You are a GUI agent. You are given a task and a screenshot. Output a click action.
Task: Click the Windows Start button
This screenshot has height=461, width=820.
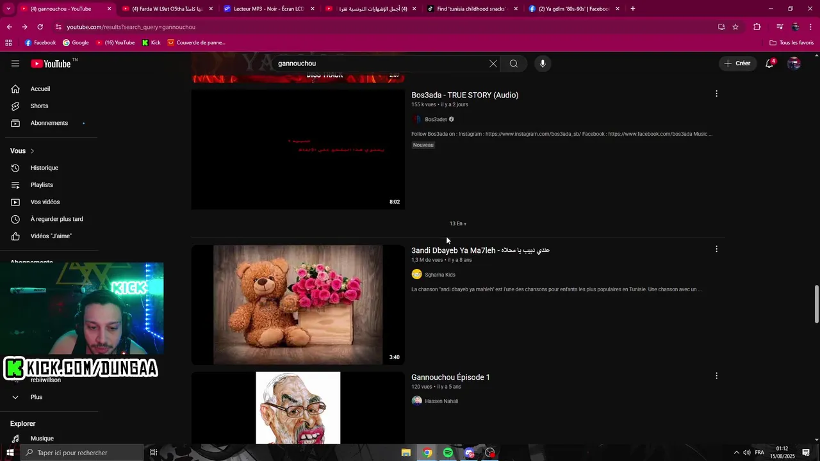pyautogui.click(x=10, y=453)
